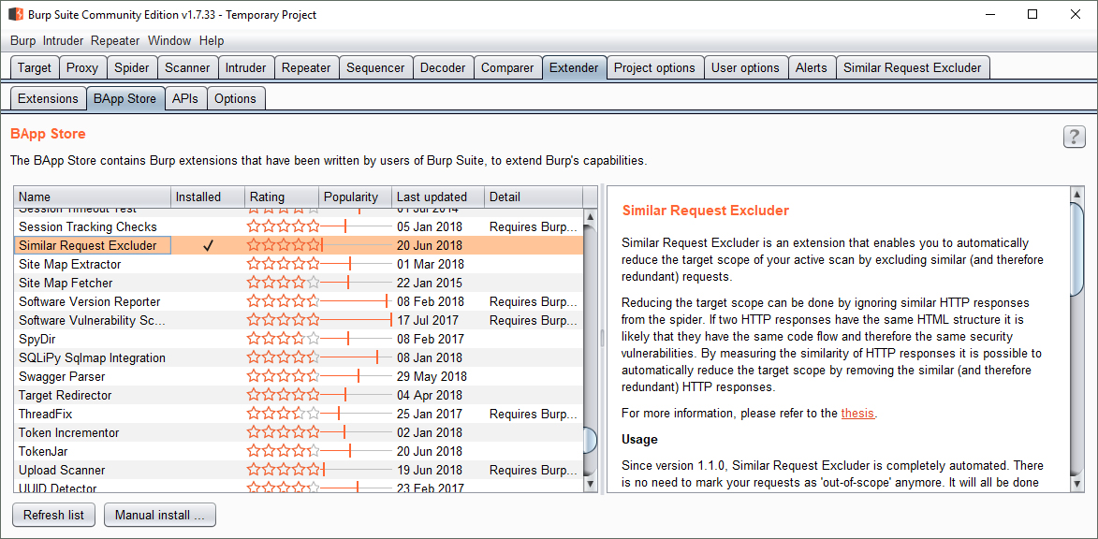Click the star rating of SpyDir

(x=283, y=339)
